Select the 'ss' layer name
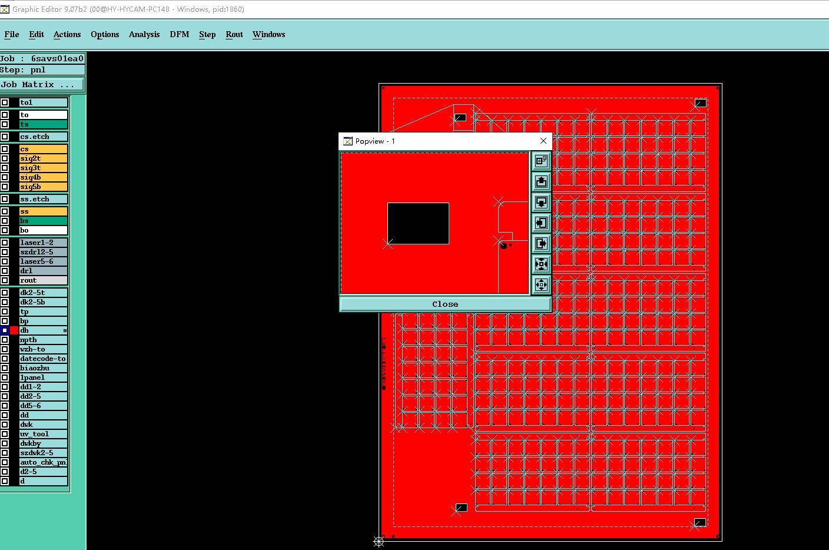 click(44, 211)
